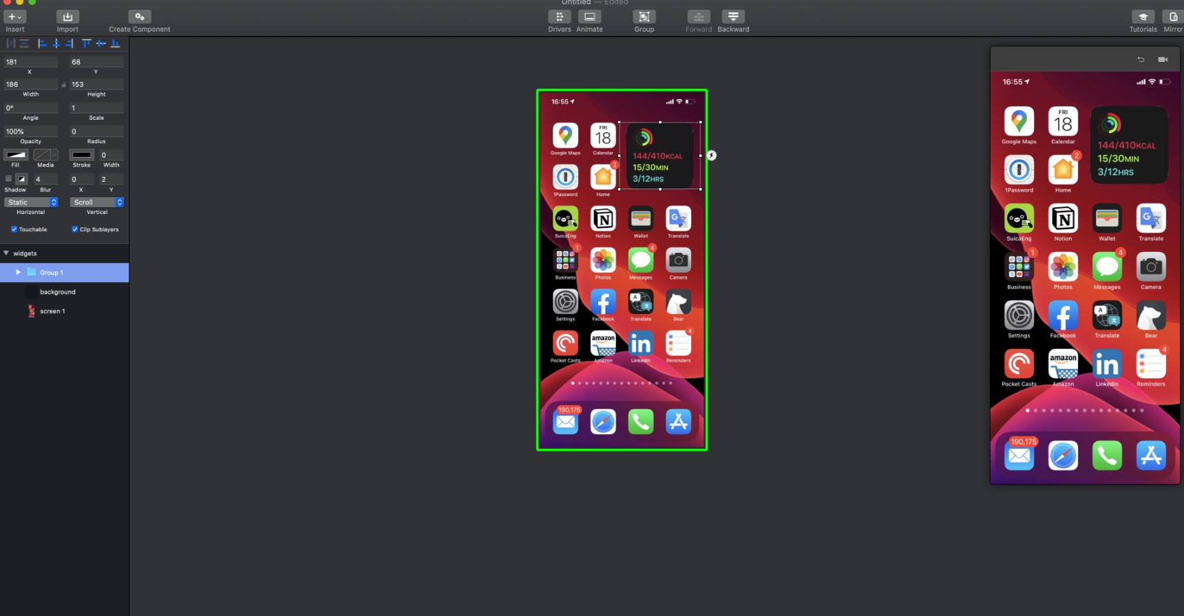
Task: Align layers to vertical middle
Action: coord(101,43)
